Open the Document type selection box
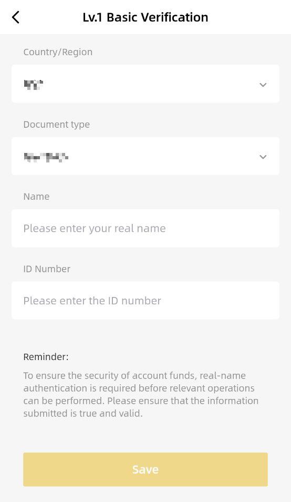This screenshot has width=291, height=502. coord(145,156)
